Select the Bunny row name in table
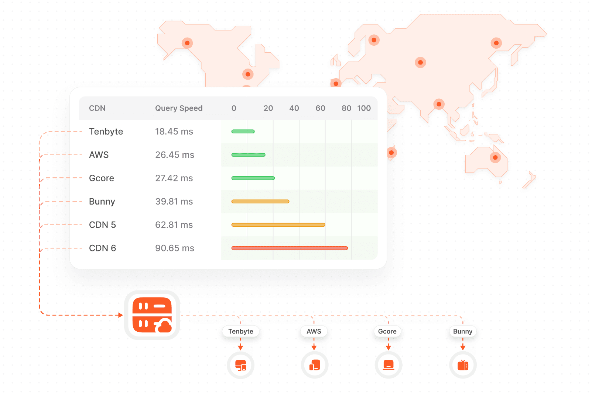592x394 pixels. tap(102, 202)
